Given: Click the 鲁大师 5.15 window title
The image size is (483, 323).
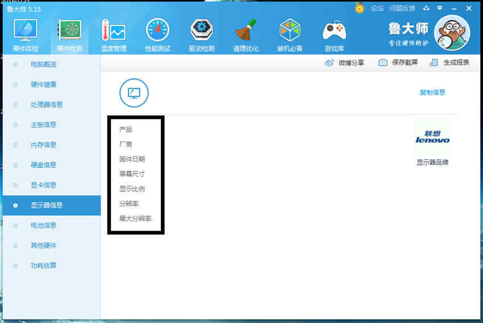Looking at the screenshot, I should click(x=24, y=9).
